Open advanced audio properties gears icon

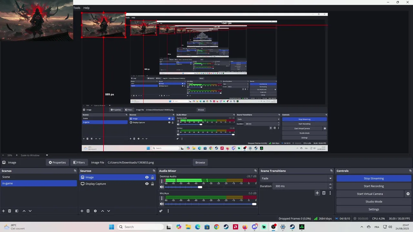(161, 211)
